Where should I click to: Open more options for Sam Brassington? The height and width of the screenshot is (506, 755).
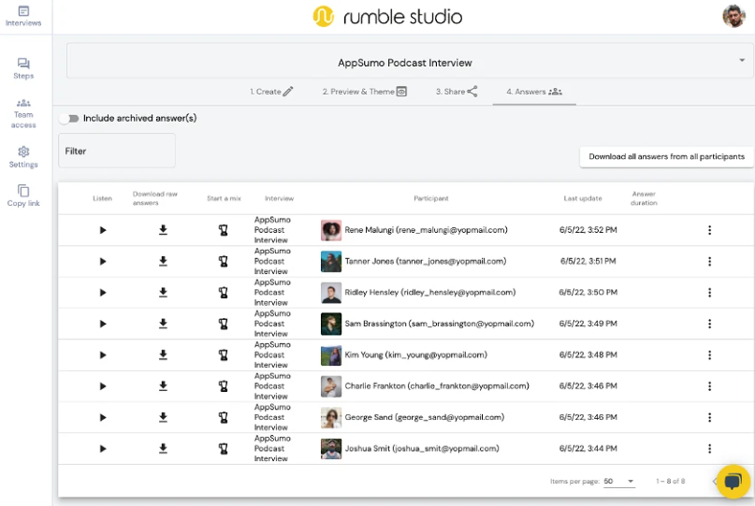pos(709,324)
